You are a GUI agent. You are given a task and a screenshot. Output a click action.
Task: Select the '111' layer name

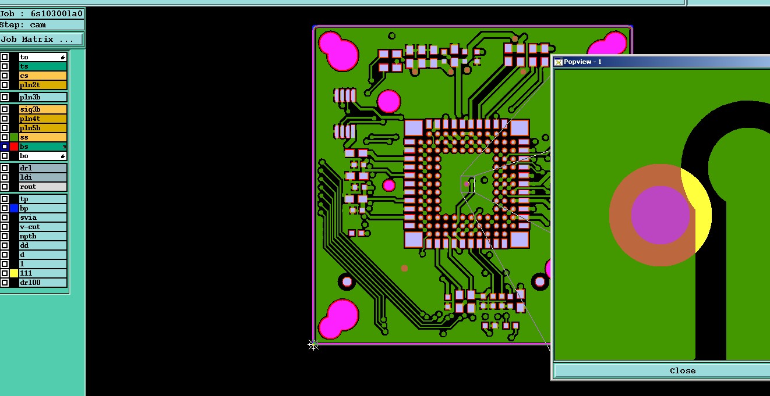43,273
